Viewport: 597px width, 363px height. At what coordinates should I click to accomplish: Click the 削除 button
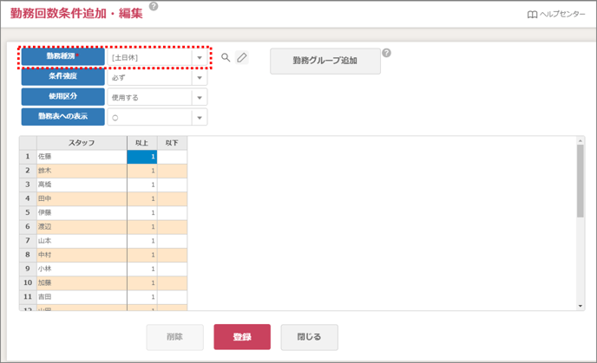pos(174,337)
